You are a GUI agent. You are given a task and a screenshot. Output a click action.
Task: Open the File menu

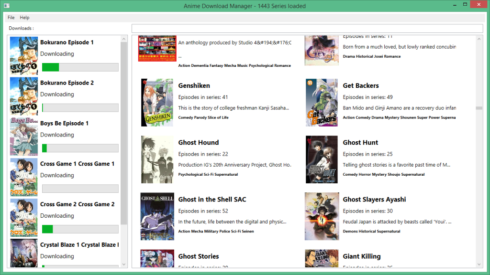pyautogui.click(x=11, y=18)
